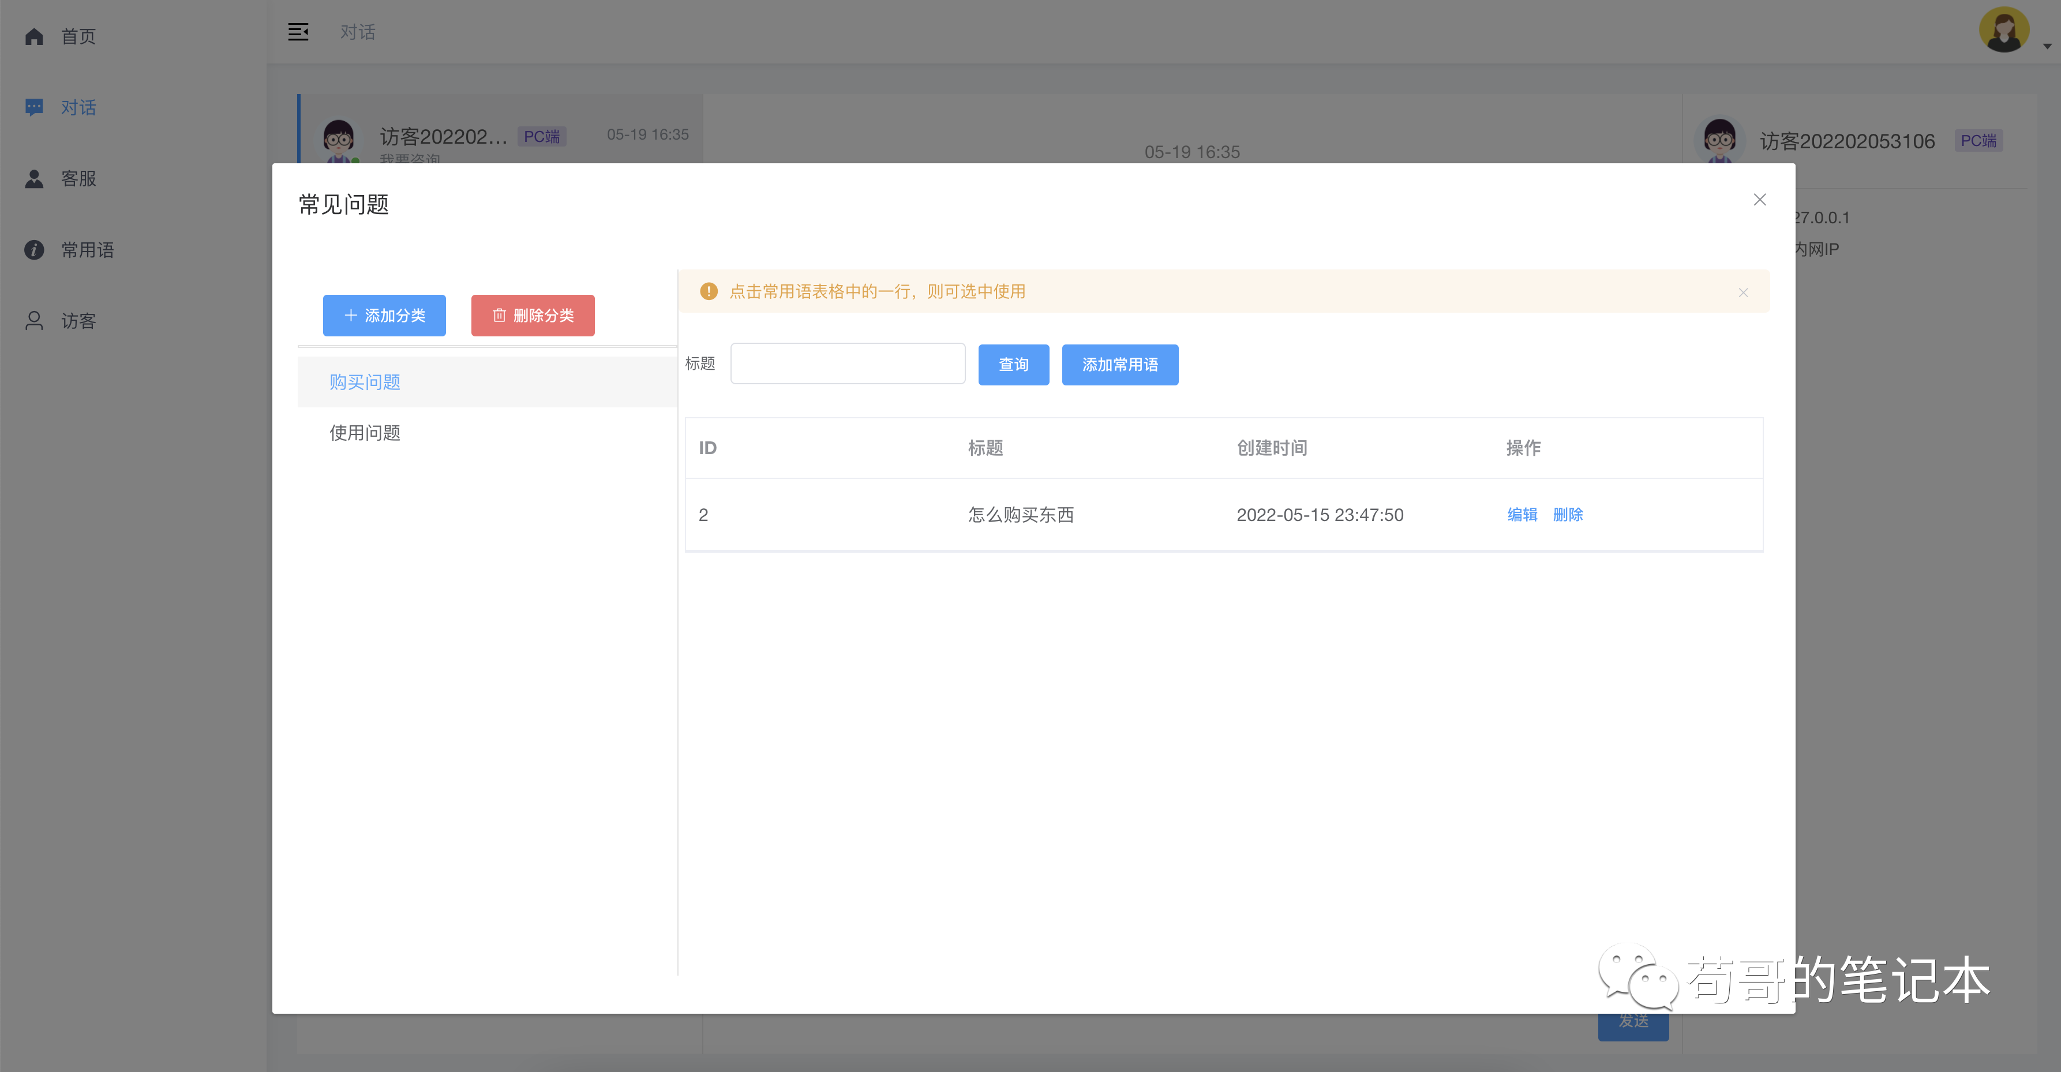This screenshot has height=1072, width=2061.
Task: Click the 操作 column header
Action: coord(1523,448)
